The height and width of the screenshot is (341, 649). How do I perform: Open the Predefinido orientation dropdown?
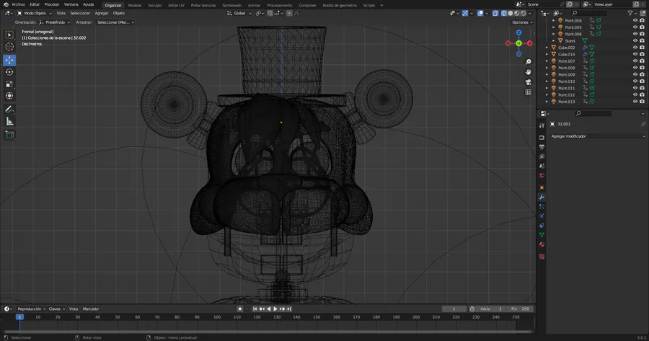pos(55,22)
